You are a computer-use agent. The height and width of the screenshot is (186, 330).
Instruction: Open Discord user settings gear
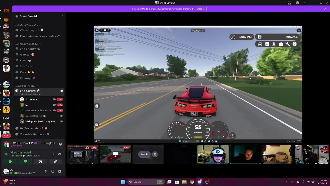click(60, 172)
